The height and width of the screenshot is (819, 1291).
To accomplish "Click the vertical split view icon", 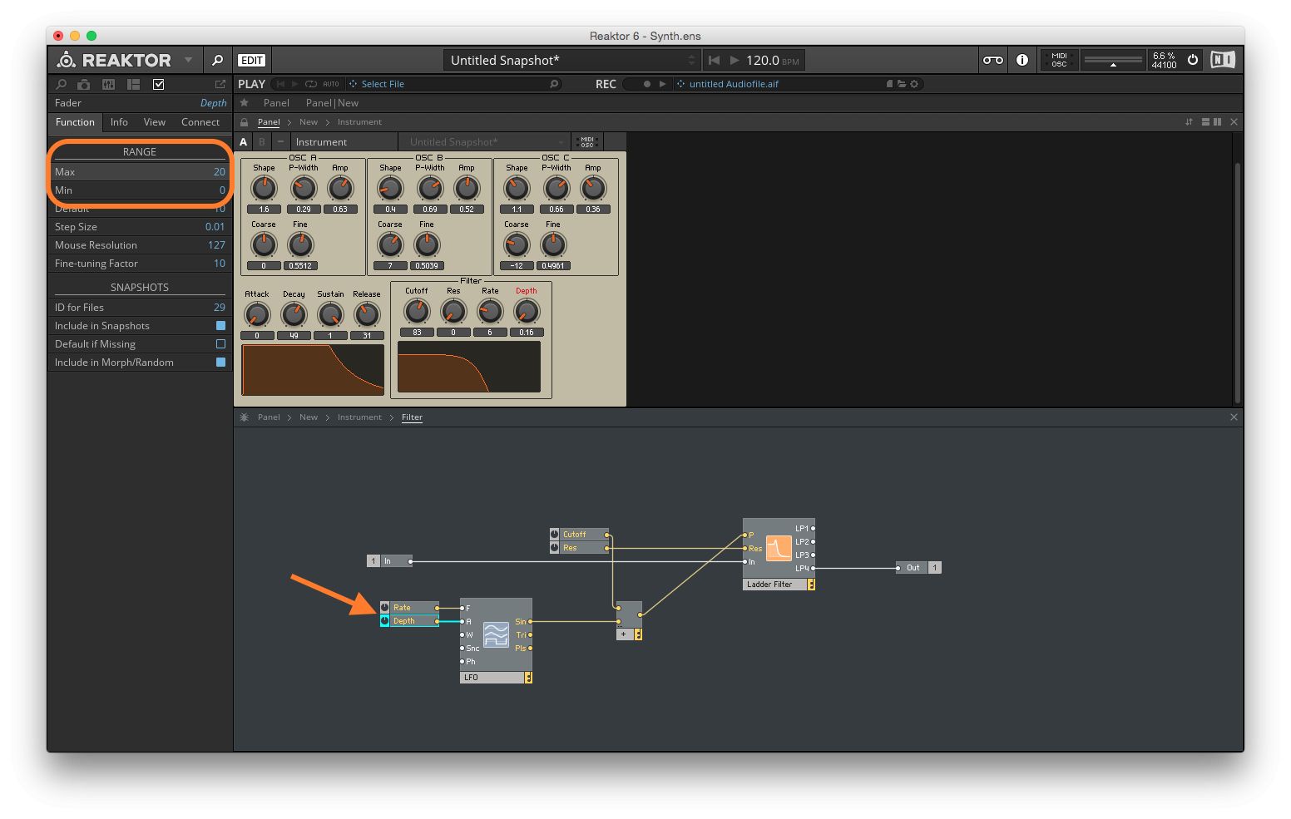I will coord(1217,122).
